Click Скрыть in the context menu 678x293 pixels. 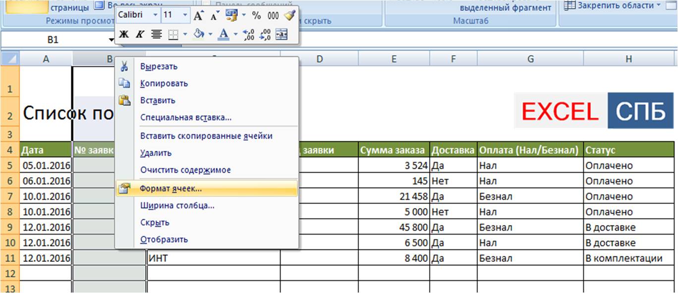pyautogui.click(x=155, y=222)
